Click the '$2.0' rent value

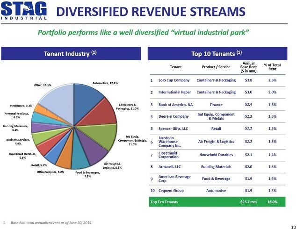coord(248,167)
